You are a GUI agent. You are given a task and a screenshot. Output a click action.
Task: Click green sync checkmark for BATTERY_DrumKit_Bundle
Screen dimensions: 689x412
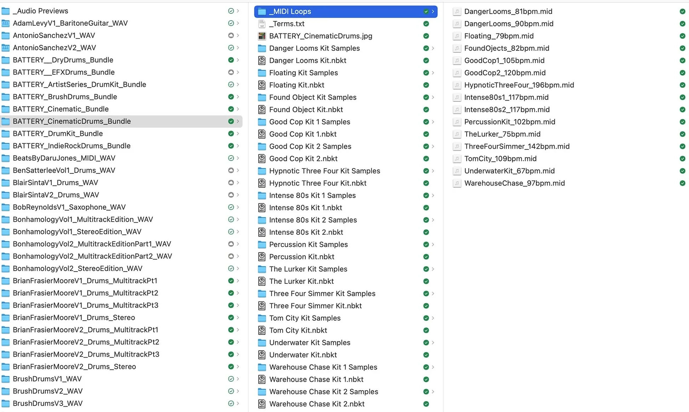click(x=231, y=133)
